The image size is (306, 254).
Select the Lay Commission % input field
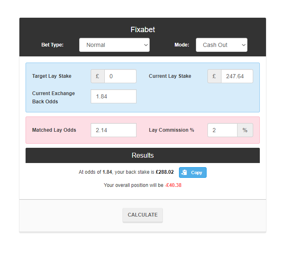(x=222, y=130)
